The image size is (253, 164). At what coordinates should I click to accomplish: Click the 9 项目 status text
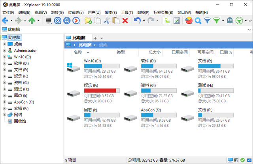70,160
